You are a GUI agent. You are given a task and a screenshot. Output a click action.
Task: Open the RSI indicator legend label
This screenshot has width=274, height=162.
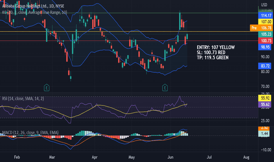[23, 99]
